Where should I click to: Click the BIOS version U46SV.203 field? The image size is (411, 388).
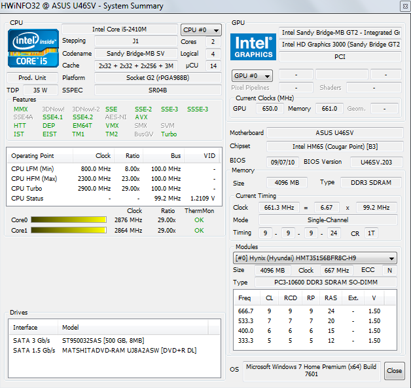(x=376, y=163)
